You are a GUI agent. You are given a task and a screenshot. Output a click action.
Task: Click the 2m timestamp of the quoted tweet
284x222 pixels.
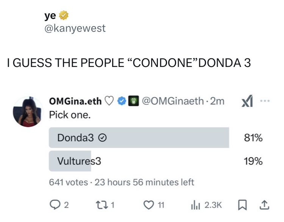point(217,101)
